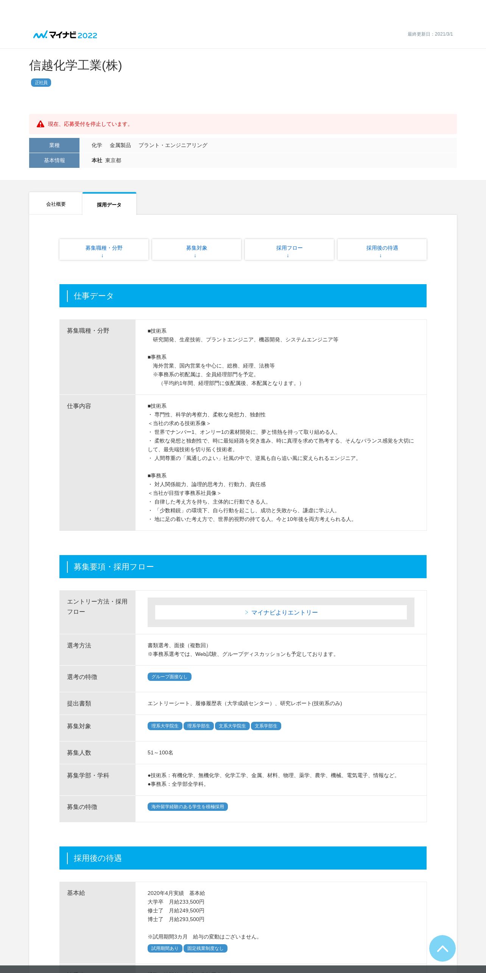Click the マイナビよりエントリー link
486x973 pixels.
coord(281,612)
